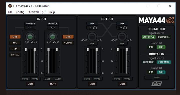Viewport: 180px width, 95px height.
Task: Click input 1/2 green gain knob
Action: click(30, 37)
